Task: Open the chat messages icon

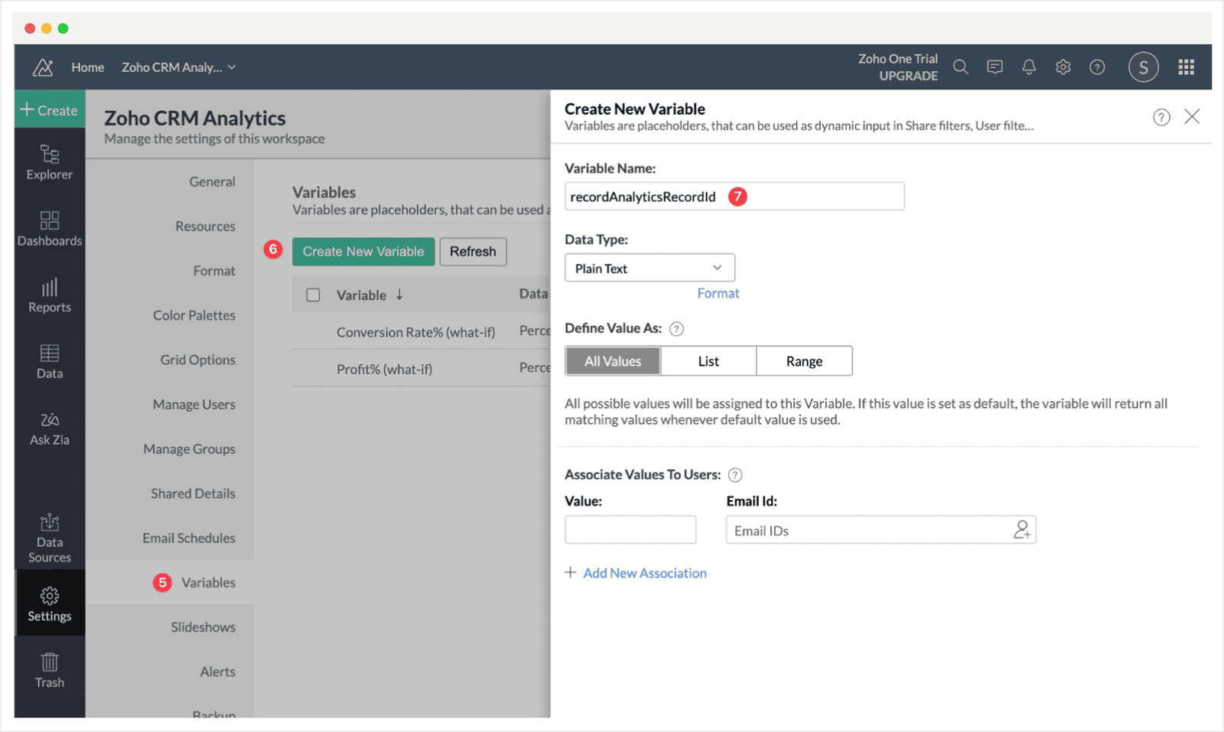Action: [x=994, y=67]
